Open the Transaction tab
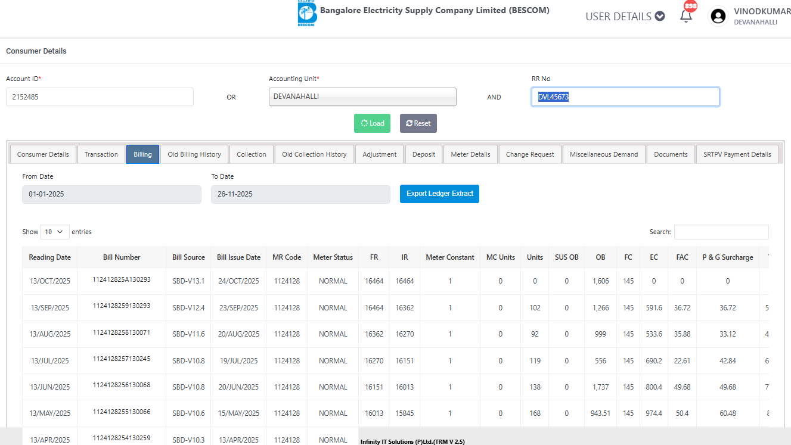The height and width of the screenshot is (445, 791). coord(101,154)
